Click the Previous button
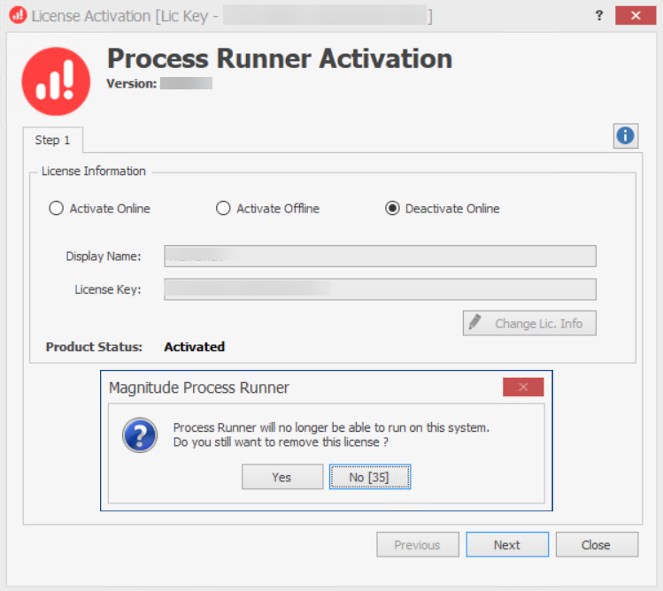Image resolution: width=663 pixels, height=591 pixels. (418, 545)
